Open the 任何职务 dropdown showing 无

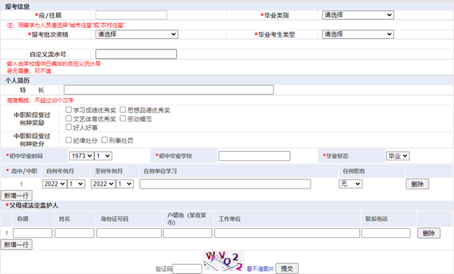[351, 184]
